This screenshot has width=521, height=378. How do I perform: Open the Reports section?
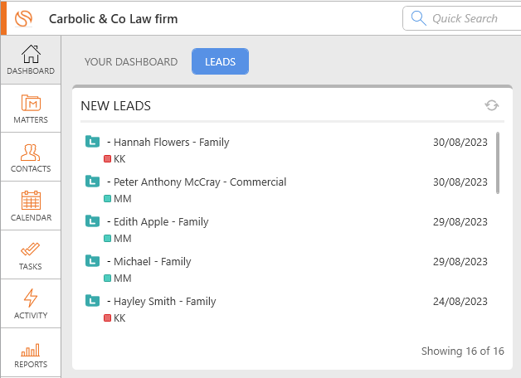(x=31, y=353)
